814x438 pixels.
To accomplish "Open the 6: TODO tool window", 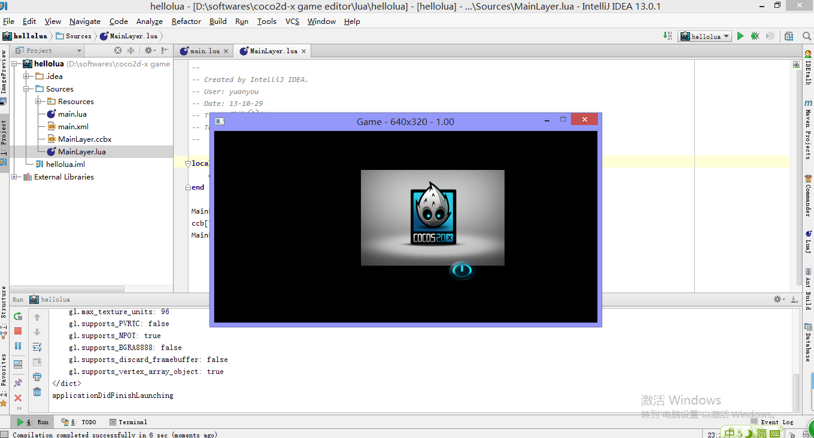I will [x=78, y=422].
